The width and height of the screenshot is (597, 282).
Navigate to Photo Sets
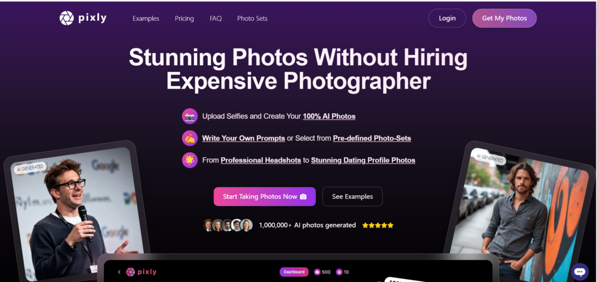(252, 19)
